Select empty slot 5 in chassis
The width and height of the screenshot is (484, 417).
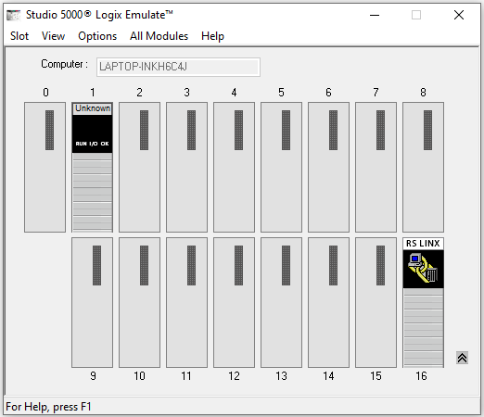[x=281, y=167]
